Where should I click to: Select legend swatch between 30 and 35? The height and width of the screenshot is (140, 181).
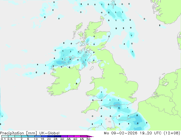(64, 136)
